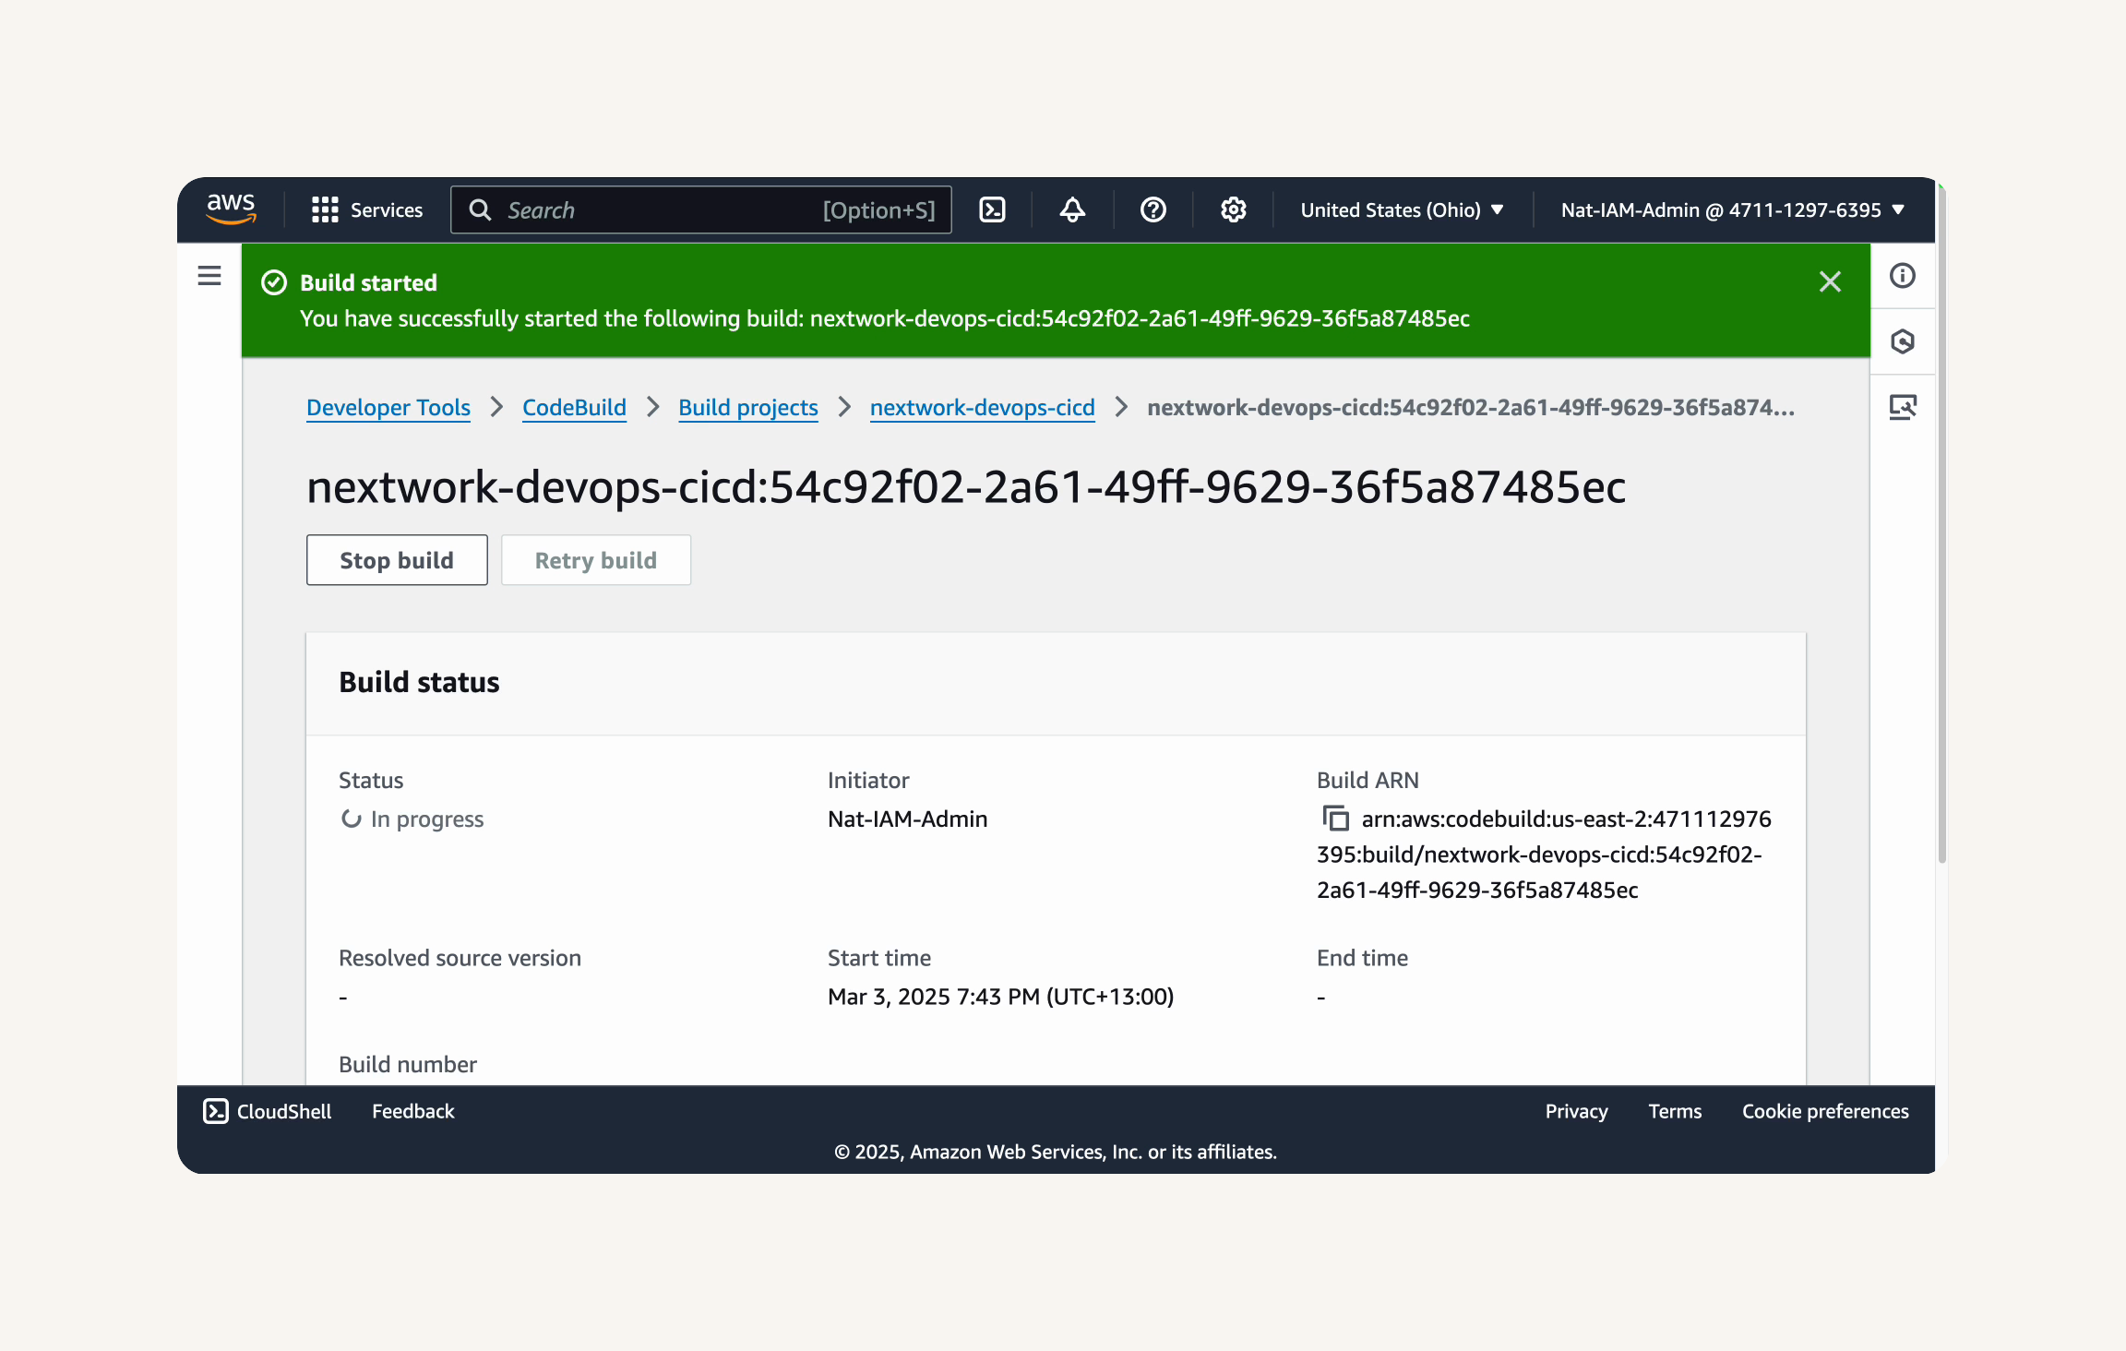
Task: Open the help question mark menu
Action: [x=1153, y=209]
